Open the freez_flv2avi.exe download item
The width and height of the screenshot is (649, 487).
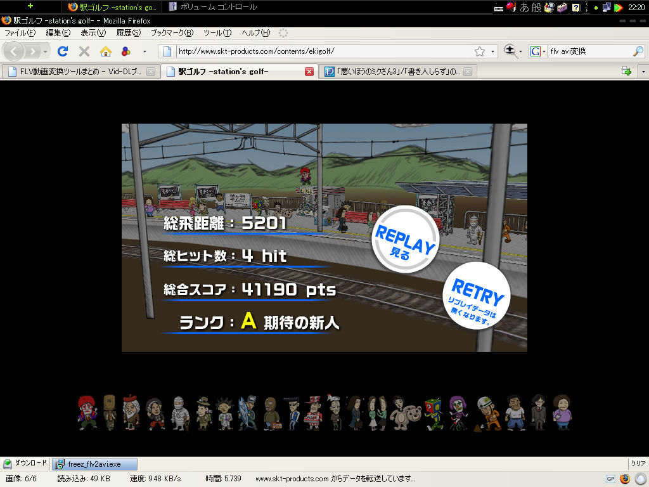pos(95,464)
